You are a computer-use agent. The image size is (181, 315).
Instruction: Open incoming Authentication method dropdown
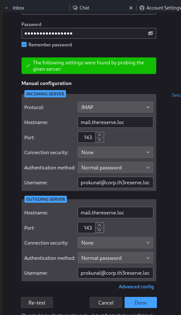[115, 167]
